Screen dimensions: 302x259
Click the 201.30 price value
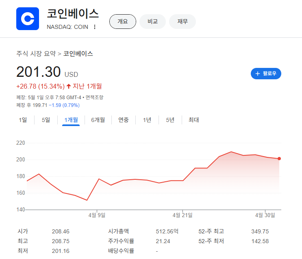point(39,72)
